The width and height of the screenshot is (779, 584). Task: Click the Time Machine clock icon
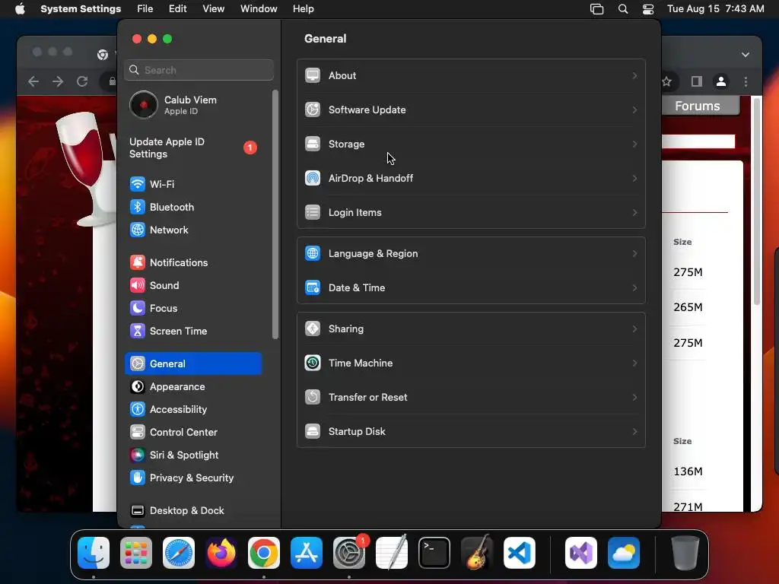tap(313, 363)
